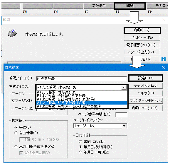Click the ページ番号初期値 input field
The width and height of the screenshot is (170, 164).
pyautogui.click(x=122, y=115)
